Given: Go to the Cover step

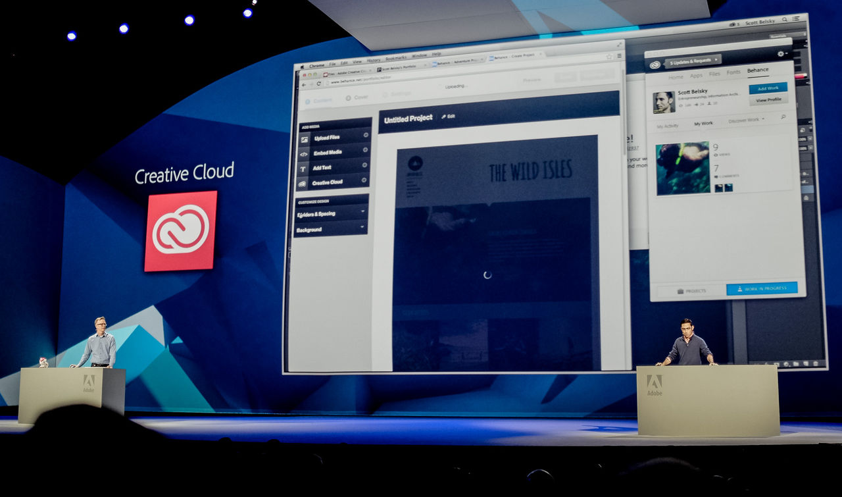Looking at the screenshot, I should pos(357,97).
